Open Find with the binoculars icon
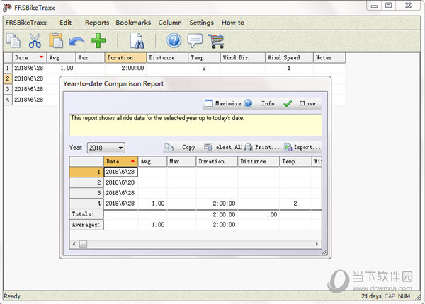This screenshot has width=425, height=304. [x=137, y=41]
